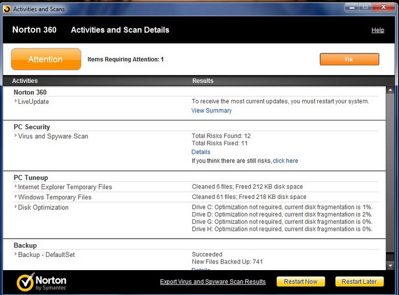Viewport: 399px width, 295px height.
Task: Click the scrollbar up arrow
Action: [x=391, y=89]
